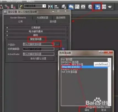Click the ActiveShade renderer name field
118x112 pixels.
pyautogui.click(x=38, y=54)
